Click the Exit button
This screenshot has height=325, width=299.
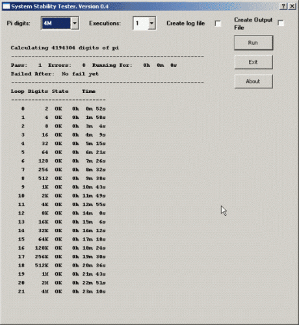tap(253, 62)
